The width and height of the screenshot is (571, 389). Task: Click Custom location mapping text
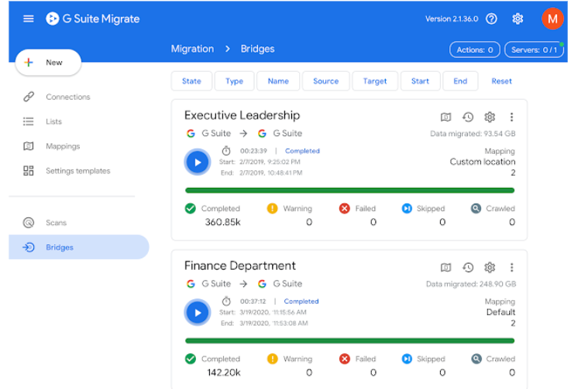pyautogui.click(x=483, y=162)
